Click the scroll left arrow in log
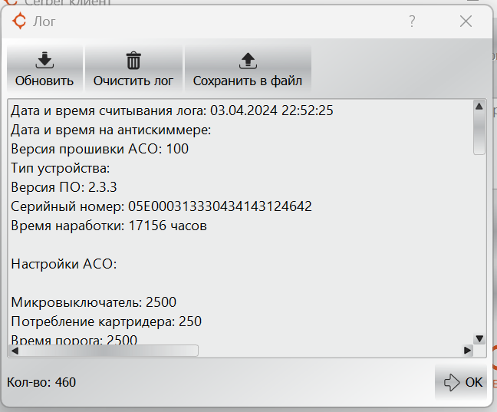Viewport: 497px width, 412px height. pos(15,351)
